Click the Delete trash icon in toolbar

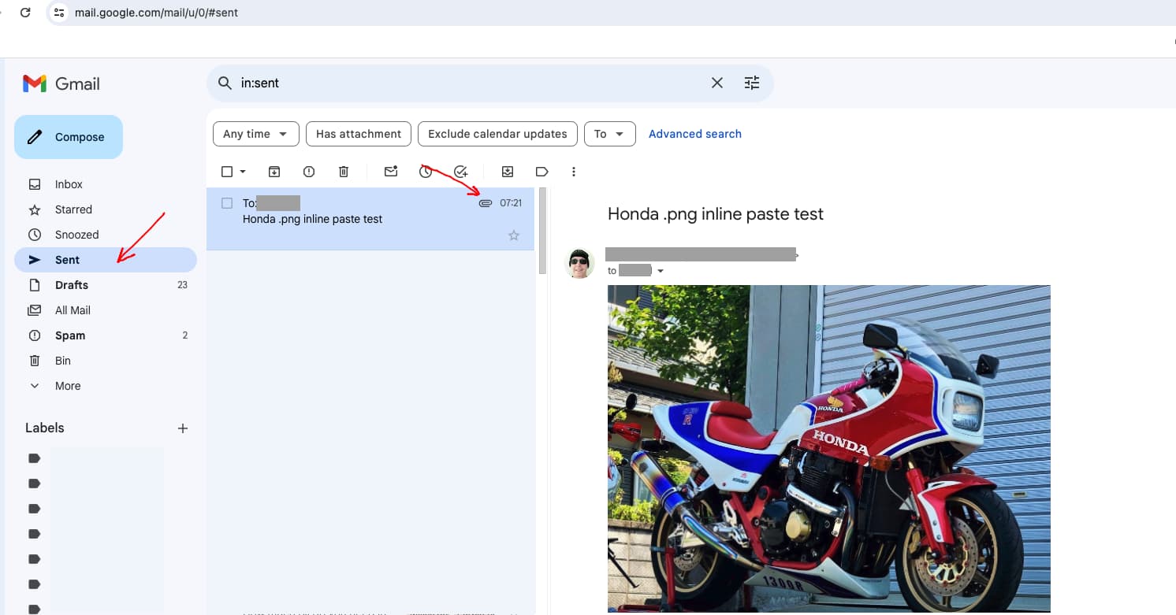tap(344, 172)
